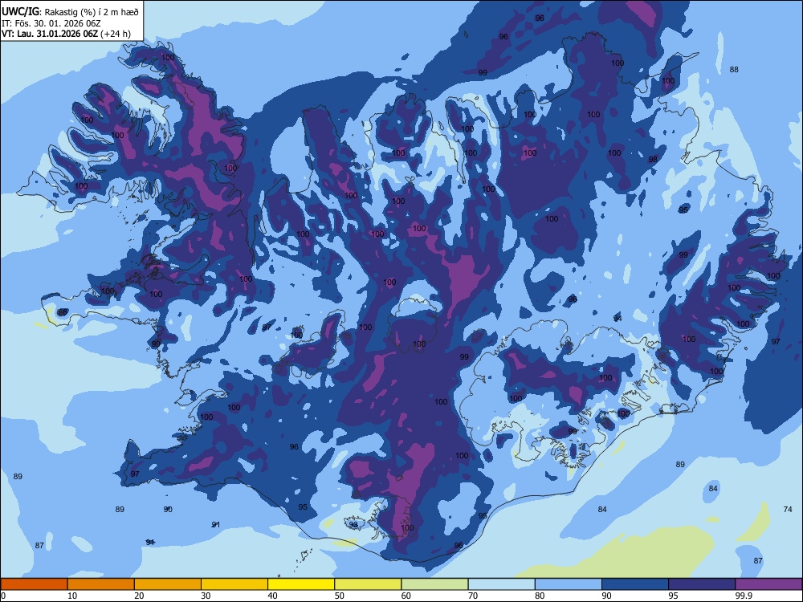Click the pale yellow 50–60 legend swatch
This screenshot has height=602, width=803.
[x=368, y=584]
